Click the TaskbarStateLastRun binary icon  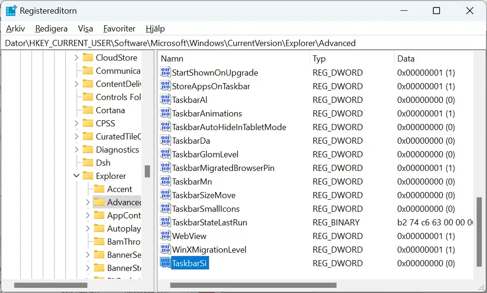165,223
